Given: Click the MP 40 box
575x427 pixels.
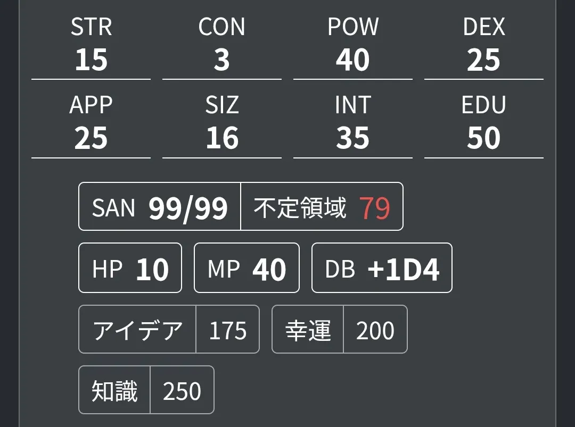Looking at the screenshot, I should point(247,269).
